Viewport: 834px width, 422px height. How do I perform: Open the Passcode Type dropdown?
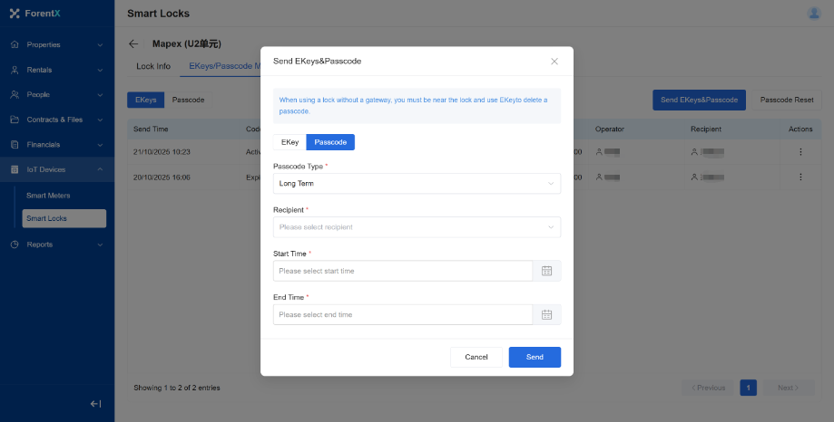(417, 184)
